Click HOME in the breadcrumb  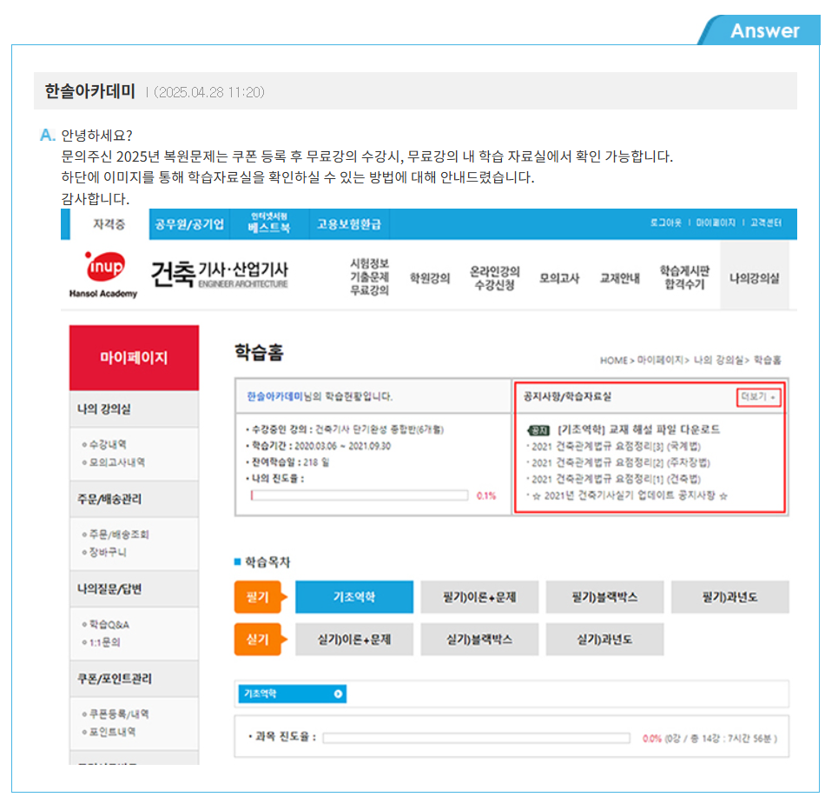tap(613, 361)
